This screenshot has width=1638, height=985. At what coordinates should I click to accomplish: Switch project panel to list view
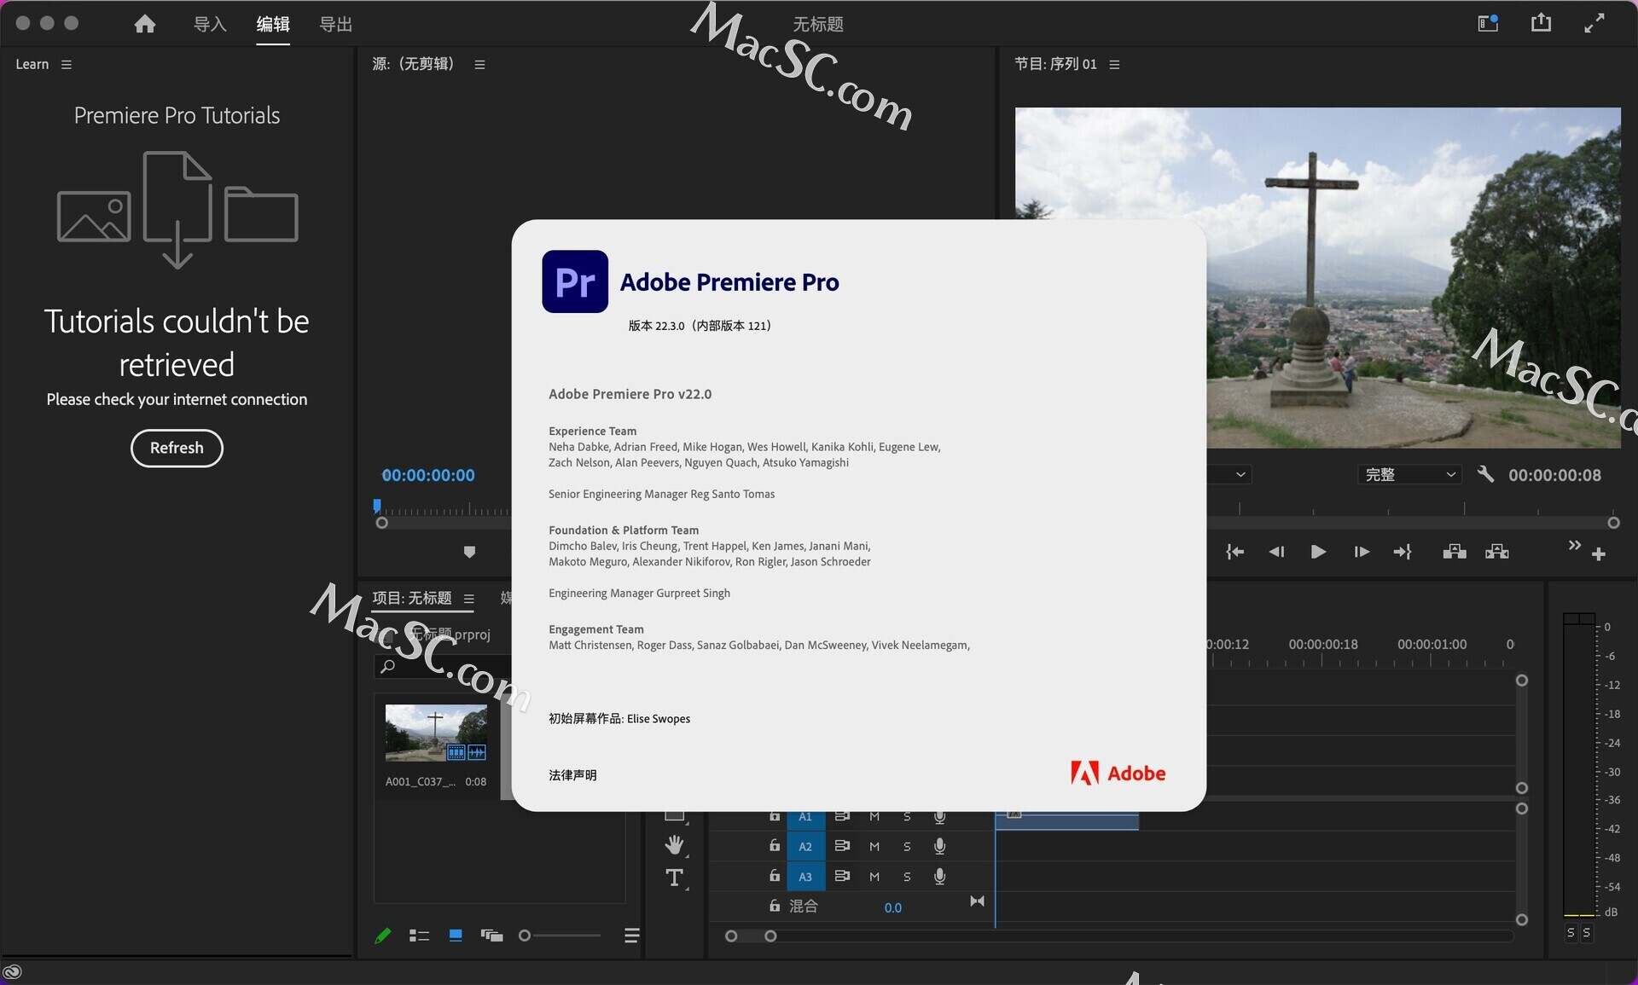[419, 936]
